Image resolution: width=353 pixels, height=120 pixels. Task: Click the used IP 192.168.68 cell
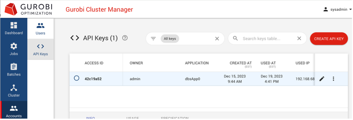(x=305, y=79)
